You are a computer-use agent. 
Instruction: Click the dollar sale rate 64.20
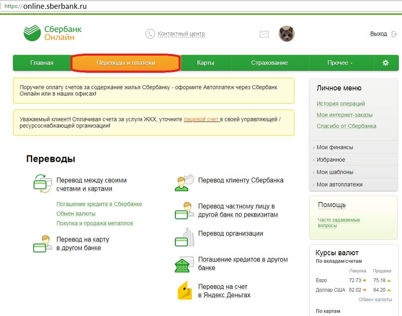click(380, 290)
